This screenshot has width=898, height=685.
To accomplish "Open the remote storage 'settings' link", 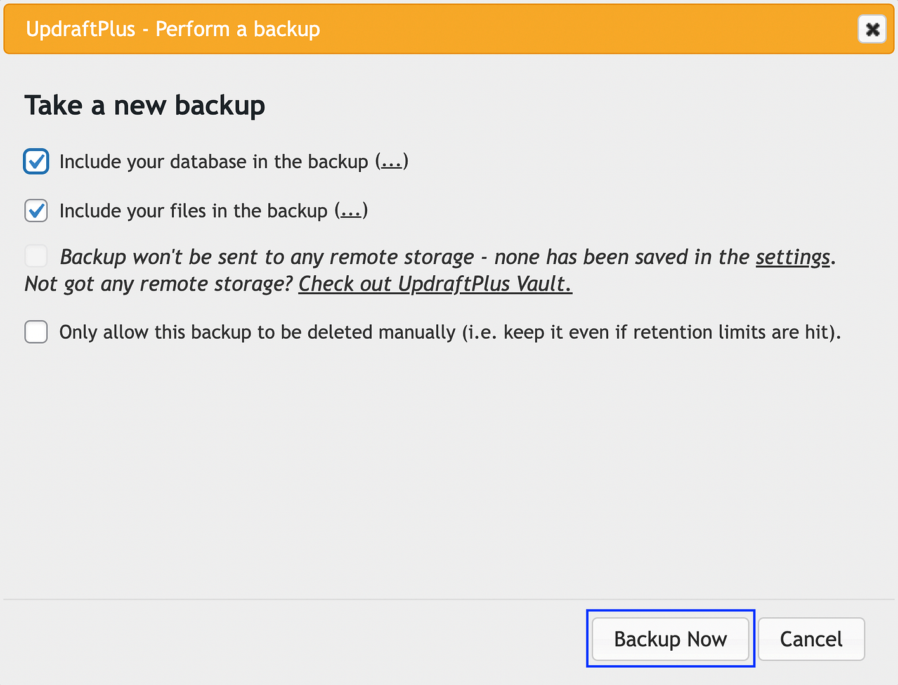I will [792, 258].
